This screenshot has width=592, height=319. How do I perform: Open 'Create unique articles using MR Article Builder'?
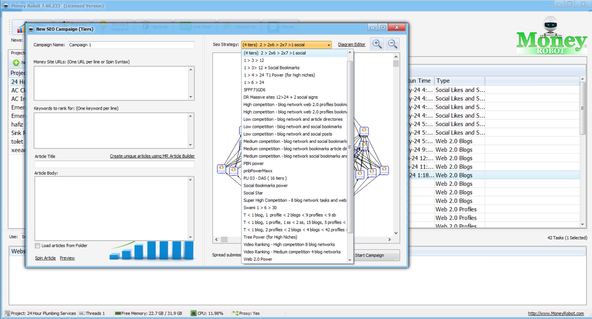[152, 156]
